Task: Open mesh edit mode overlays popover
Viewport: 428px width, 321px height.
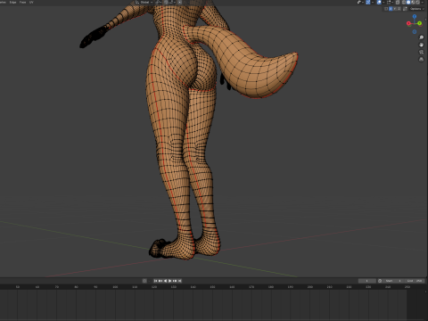Action: (x=391, y=2)
